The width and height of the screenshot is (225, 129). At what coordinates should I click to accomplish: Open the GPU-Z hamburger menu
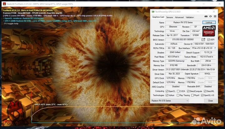pyautogui.click(x=215, y=17)
